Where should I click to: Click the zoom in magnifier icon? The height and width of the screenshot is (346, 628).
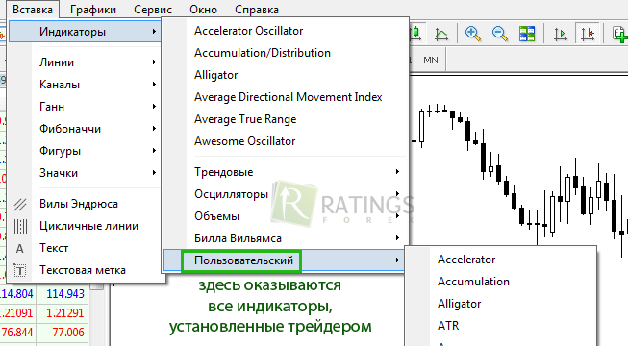473,34
